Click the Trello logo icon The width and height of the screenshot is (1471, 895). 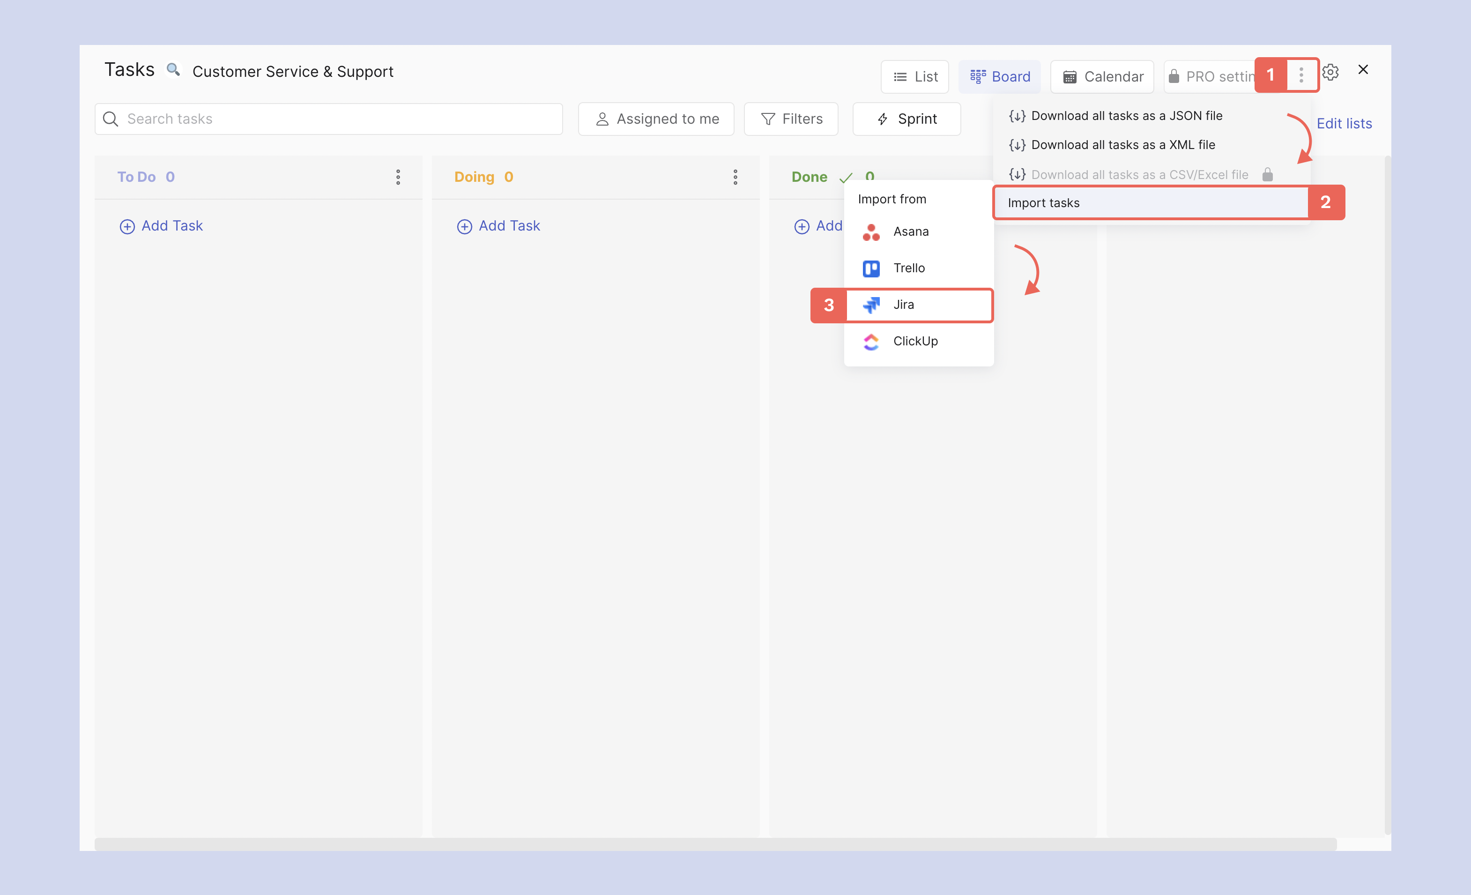pyautogui.click(x=871, y=268)
